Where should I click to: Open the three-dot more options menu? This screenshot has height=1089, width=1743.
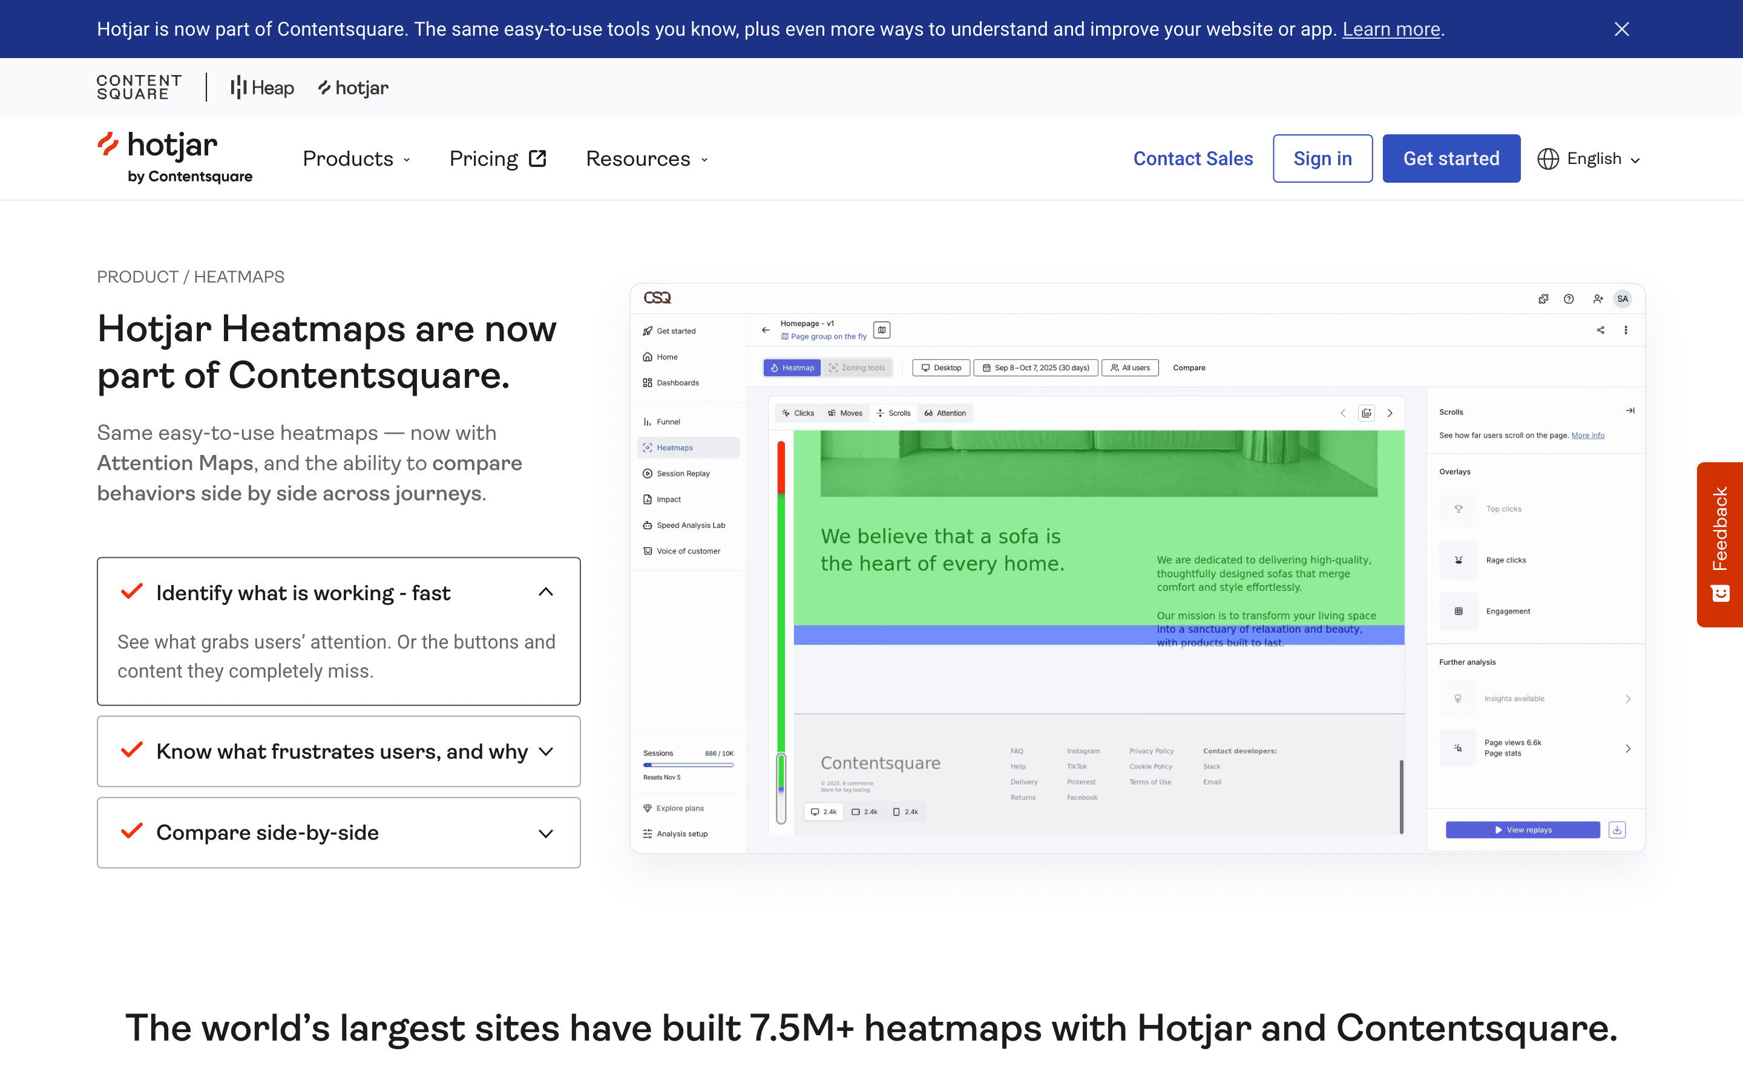(1626, 330)
